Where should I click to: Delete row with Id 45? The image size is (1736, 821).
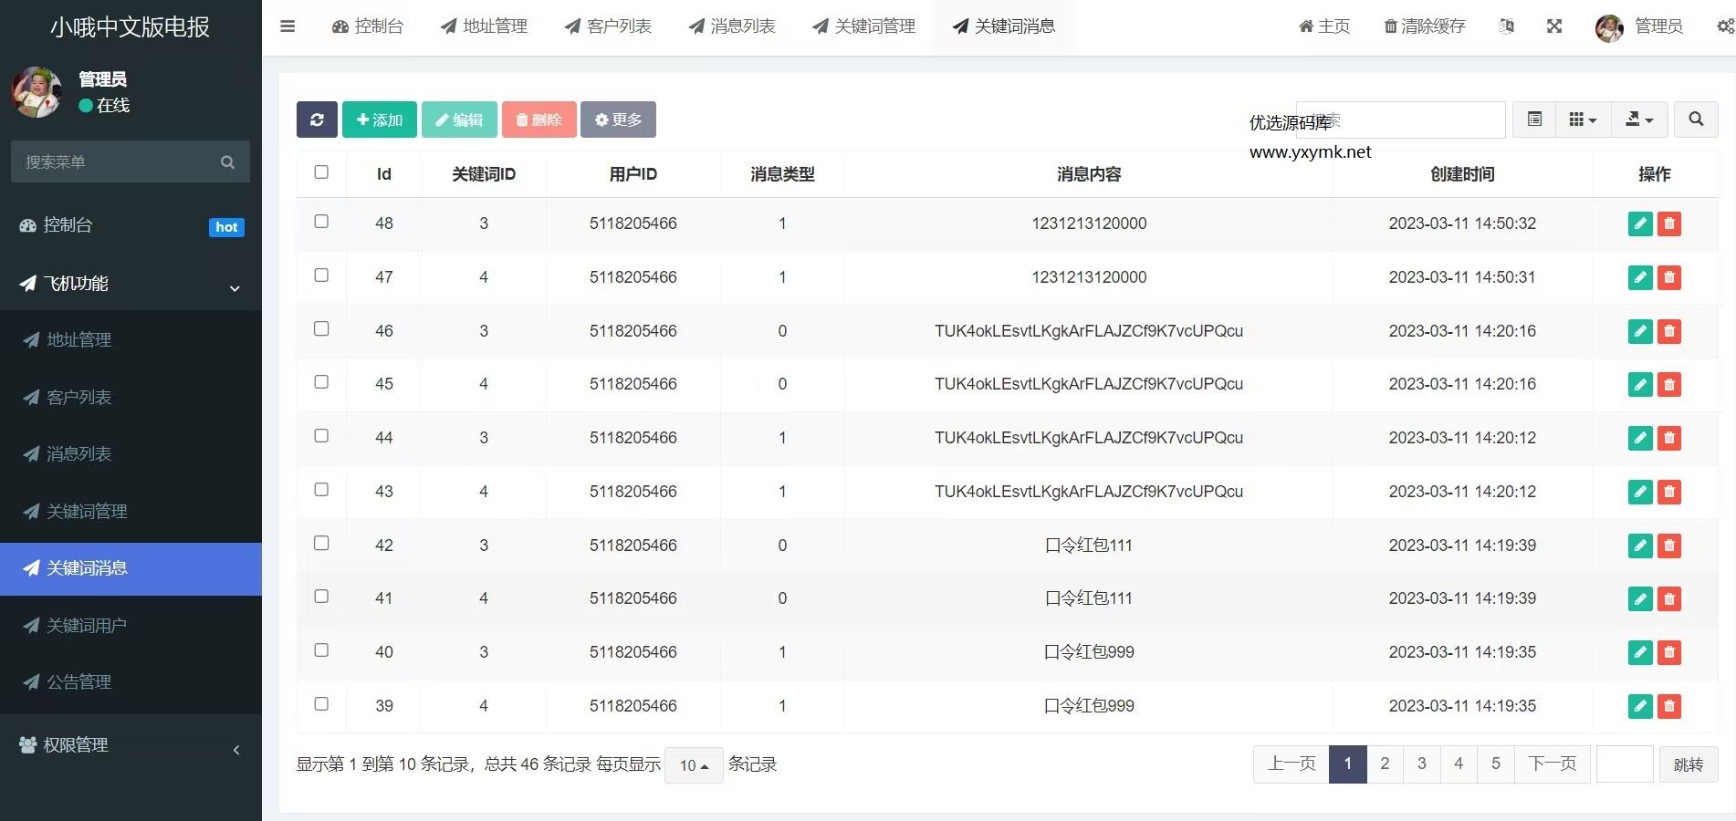coord(1669,384)
